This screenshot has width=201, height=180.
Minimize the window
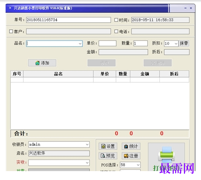pos(185,8)
